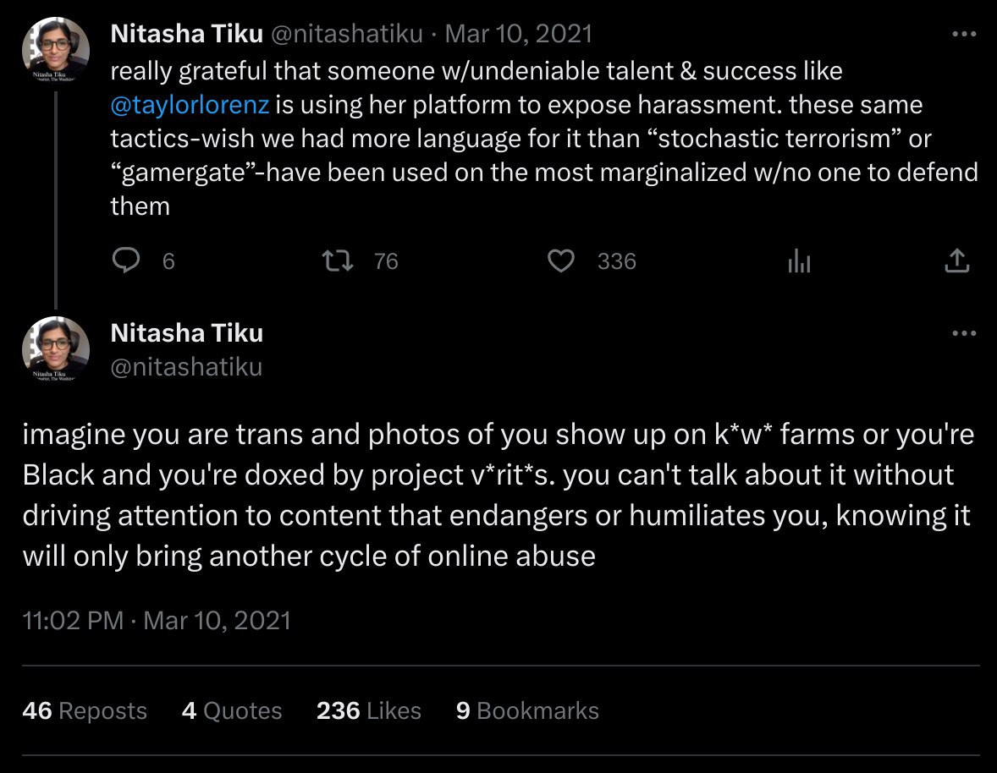
Task: Click the @nitashatiku handle under main tweet name
Action: click(x=186, y=367)
